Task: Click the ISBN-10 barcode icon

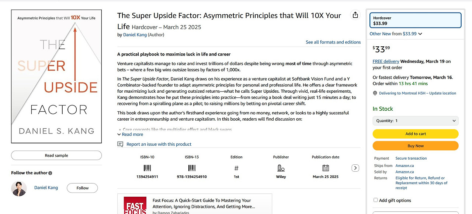Action: pyautogui.click(x=147, y=168)
